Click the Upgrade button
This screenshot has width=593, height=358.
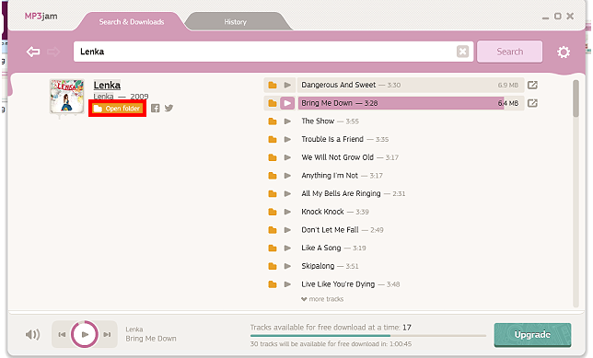coord(532,335)
